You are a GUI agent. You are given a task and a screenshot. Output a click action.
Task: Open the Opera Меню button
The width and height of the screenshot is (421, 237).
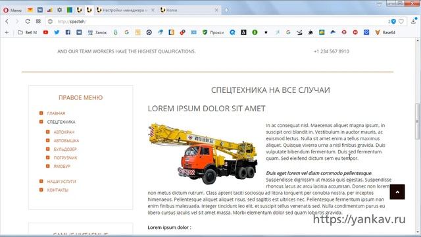12,11
